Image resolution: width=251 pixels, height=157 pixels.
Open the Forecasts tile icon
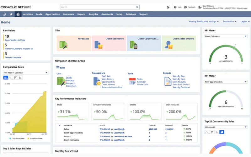[63, 45]
